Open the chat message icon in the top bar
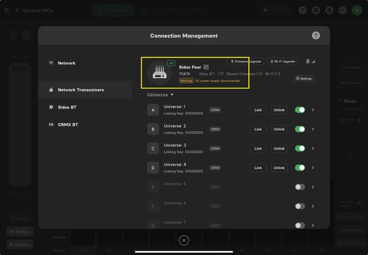Image resolution: width=368 pixels, height=255 pixels. [x=316, y=10]
